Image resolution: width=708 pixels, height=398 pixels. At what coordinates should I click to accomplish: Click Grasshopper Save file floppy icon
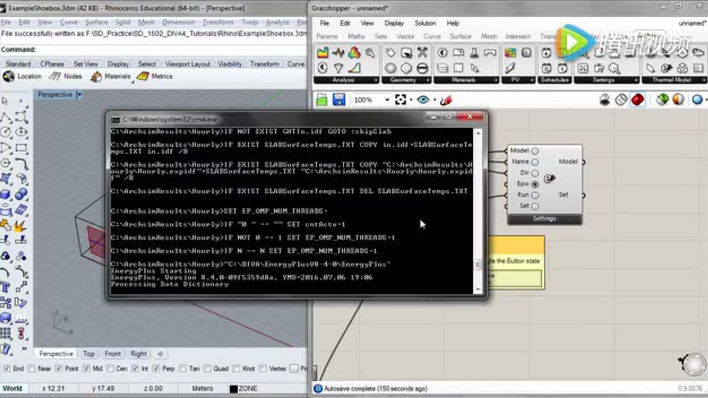point(339,100)
